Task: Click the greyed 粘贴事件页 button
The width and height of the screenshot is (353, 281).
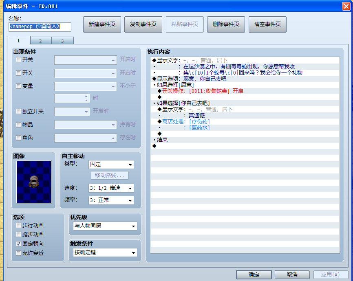Action: point(185,24)
